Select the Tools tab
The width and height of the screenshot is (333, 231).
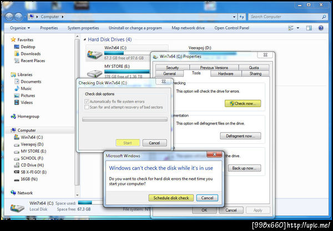[x=196, y=73]
